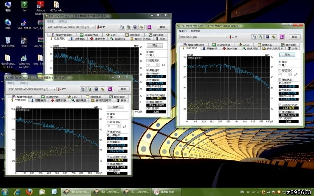The width and height of the screenshot is (314, 196).
Task: Open JRAID (640 gB) drive dropdown
Action: pos(204,37)
